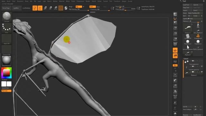Toggle Perspective (Persp) on right shelf

(x=175, y=44)
